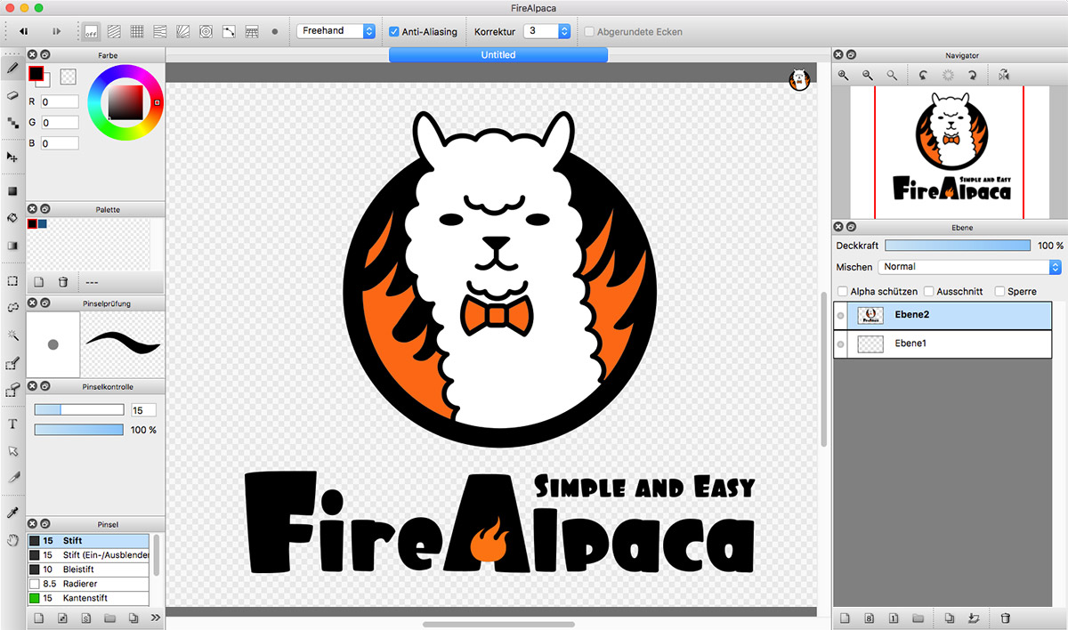Zoom out within Navigator panel
1068x630 pixels.
pos(867,76)
